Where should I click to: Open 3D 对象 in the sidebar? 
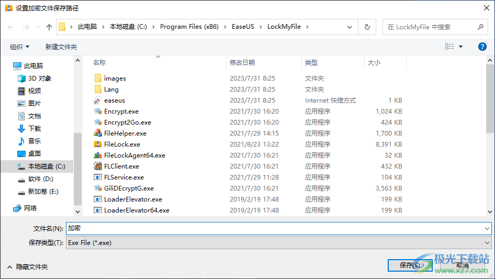(34, 79)
